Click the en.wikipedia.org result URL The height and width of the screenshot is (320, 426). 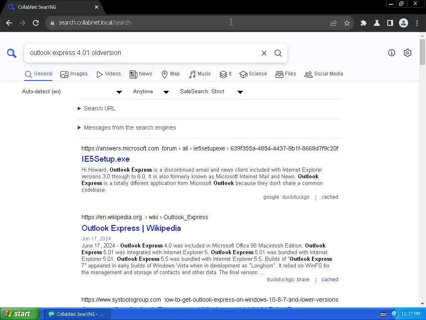pyautogui.click(x=145, y=217)
